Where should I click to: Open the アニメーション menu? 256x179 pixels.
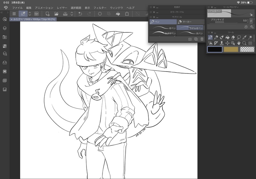pos(44,8)
